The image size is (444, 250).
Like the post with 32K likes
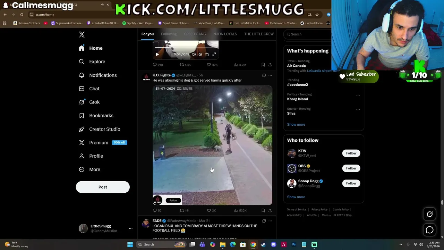click(212, 65)
